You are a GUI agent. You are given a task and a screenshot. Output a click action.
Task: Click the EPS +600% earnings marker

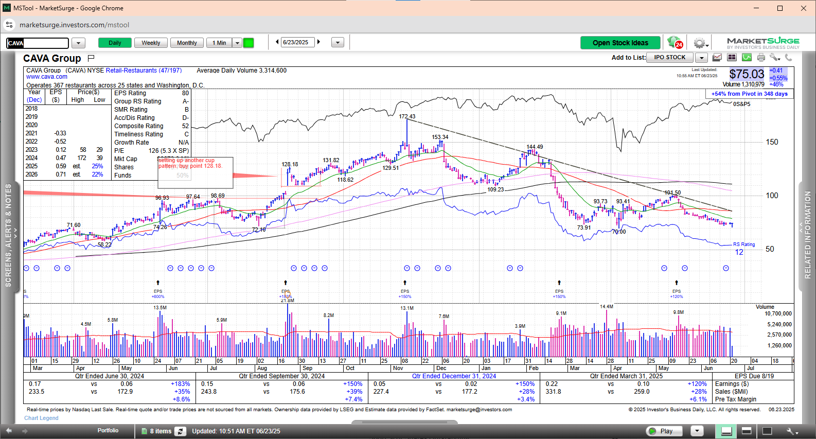click(x=158, y=293)
